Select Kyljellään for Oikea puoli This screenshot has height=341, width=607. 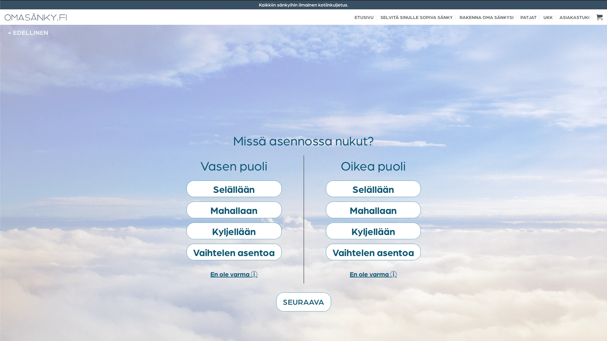[x=373, y=231]
